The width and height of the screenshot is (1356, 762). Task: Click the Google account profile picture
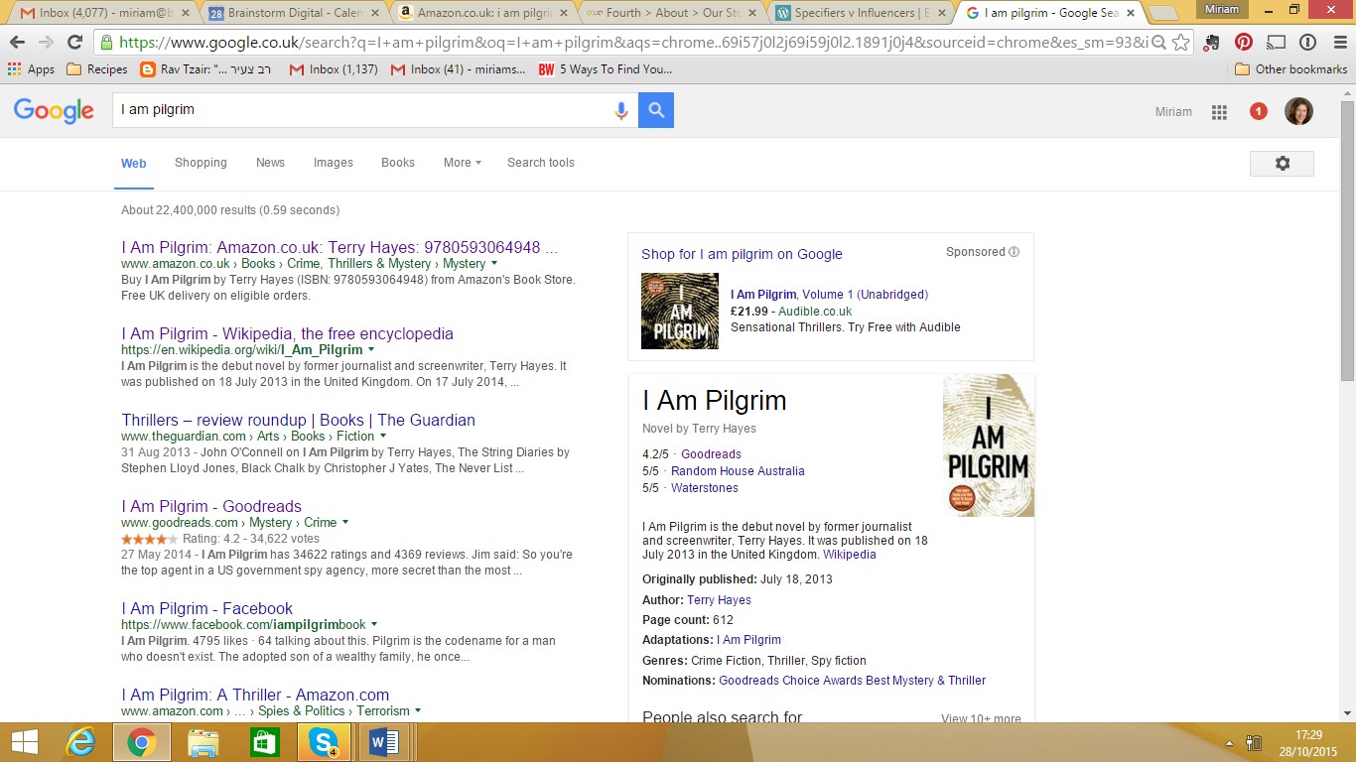point(1298,111)
